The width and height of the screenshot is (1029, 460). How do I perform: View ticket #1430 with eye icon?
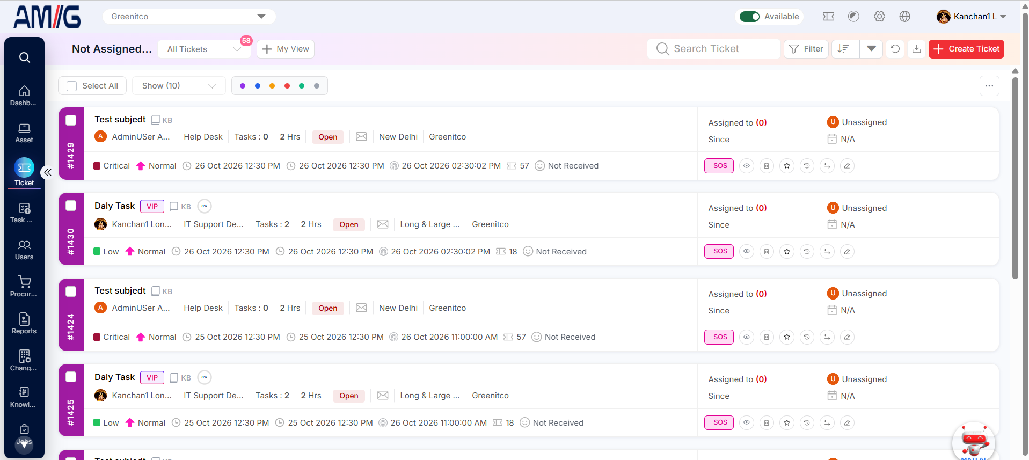coord(747,251)
